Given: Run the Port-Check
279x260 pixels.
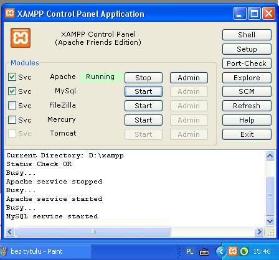Looking at the screenshot, I should click(x=247, y=63).
